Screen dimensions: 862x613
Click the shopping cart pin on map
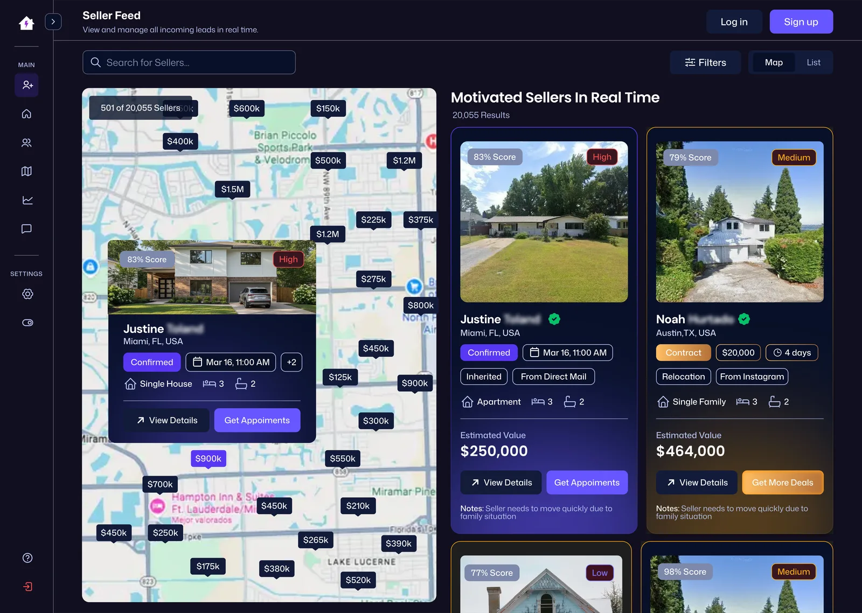point(414,286)
